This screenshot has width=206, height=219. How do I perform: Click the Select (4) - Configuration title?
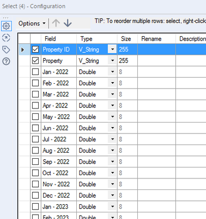click(34, 6)
